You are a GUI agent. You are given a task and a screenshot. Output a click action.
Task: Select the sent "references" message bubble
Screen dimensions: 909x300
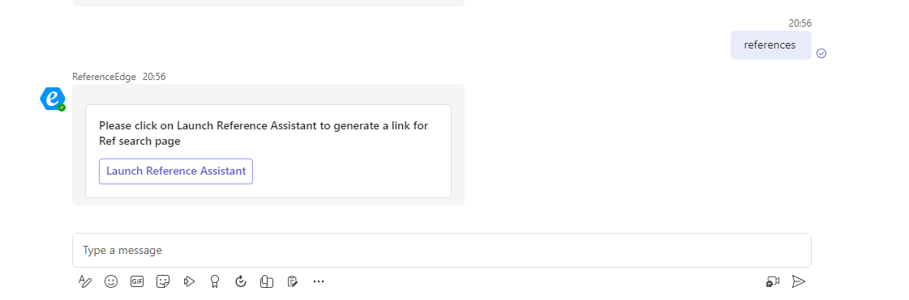tap(770, 45)
